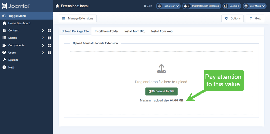Click the upload arrow icon in the drop zone
270x134 pixels.
click(161, 69)
